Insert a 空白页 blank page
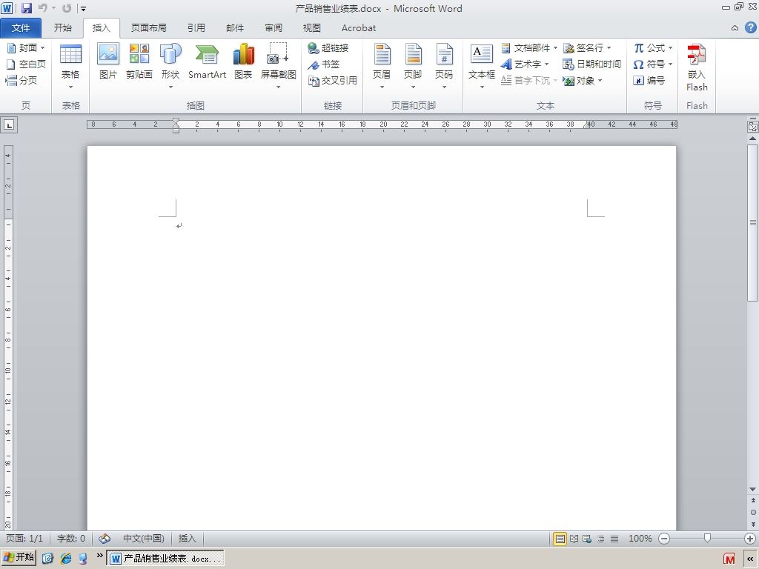The width and height of the screenshot is (759, 569). tap(26, 64)
